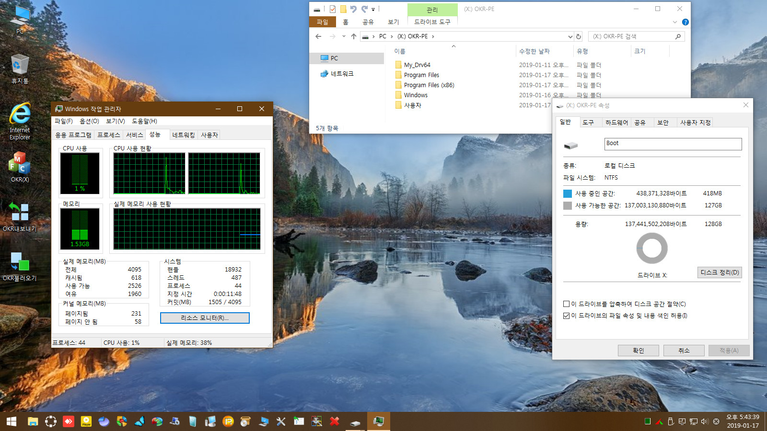Viewport: 767px width, 431px height.
Task: Sort by 수정한 날짜 column header
Action: 535,51
